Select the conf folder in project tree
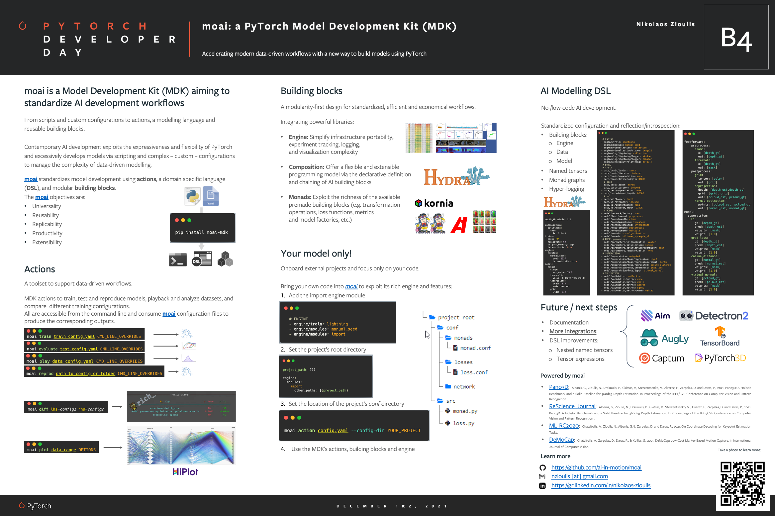 coord(452,328)
